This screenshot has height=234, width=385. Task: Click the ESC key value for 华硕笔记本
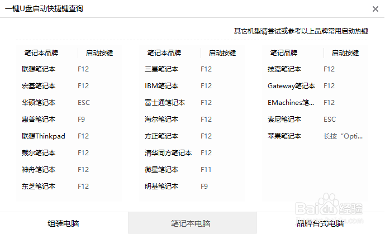(x=84, y=103)
